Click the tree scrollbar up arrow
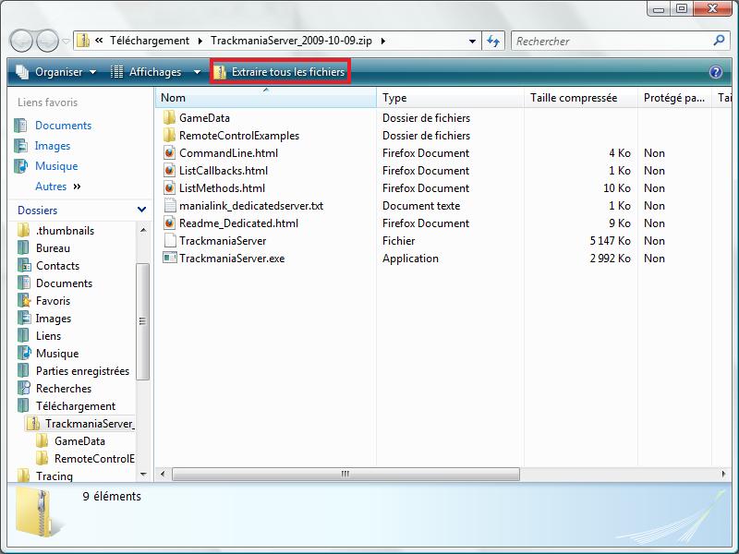This screenshot has height=554, width=739. 143,230
